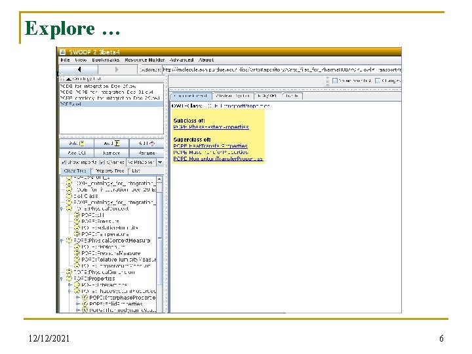
Task: Open the No Reasoner dropdown
Action: [161, 163]
